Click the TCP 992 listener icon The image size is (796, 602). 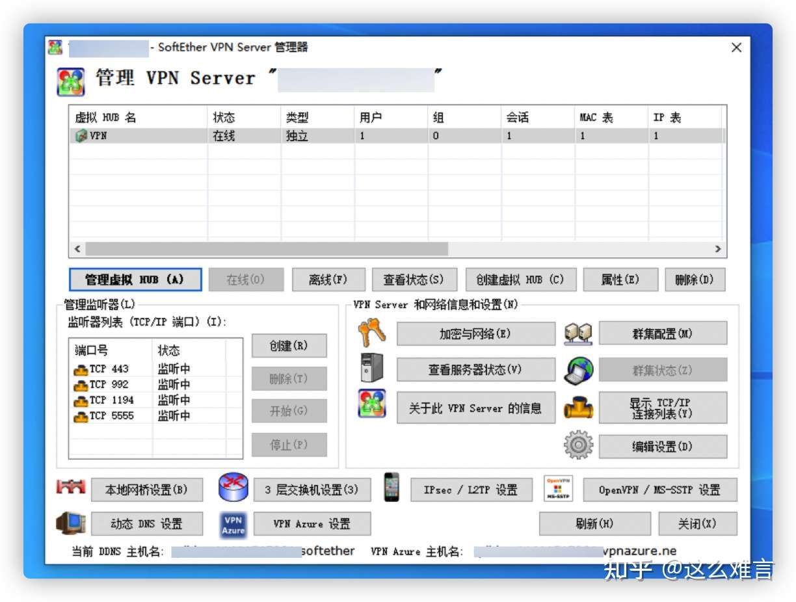point(81,385)
